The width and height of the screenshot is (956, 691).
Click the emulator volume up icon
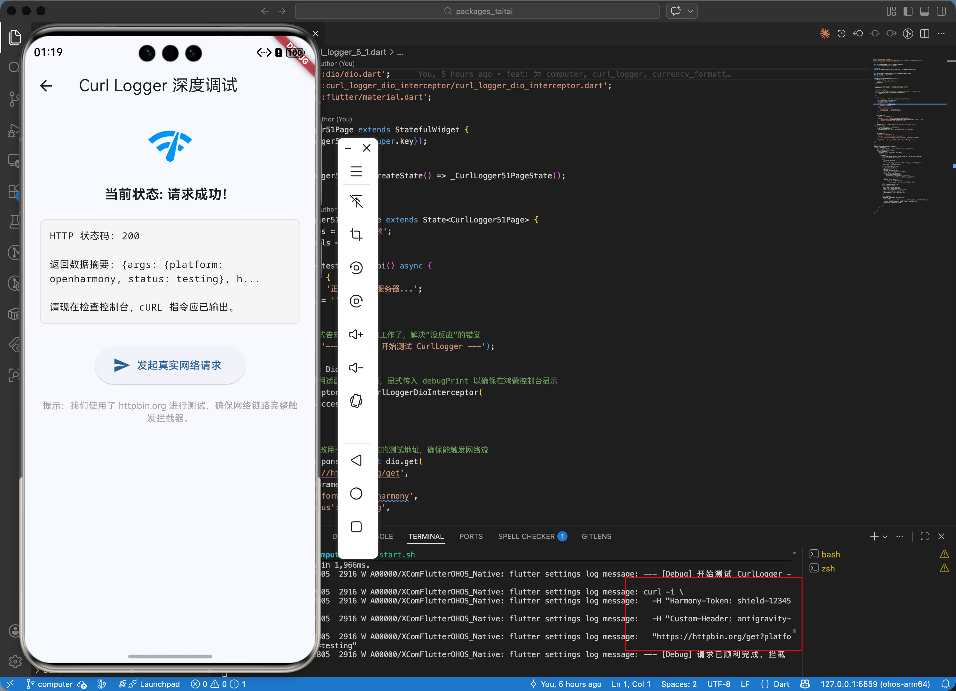click(x=356, y=334)
